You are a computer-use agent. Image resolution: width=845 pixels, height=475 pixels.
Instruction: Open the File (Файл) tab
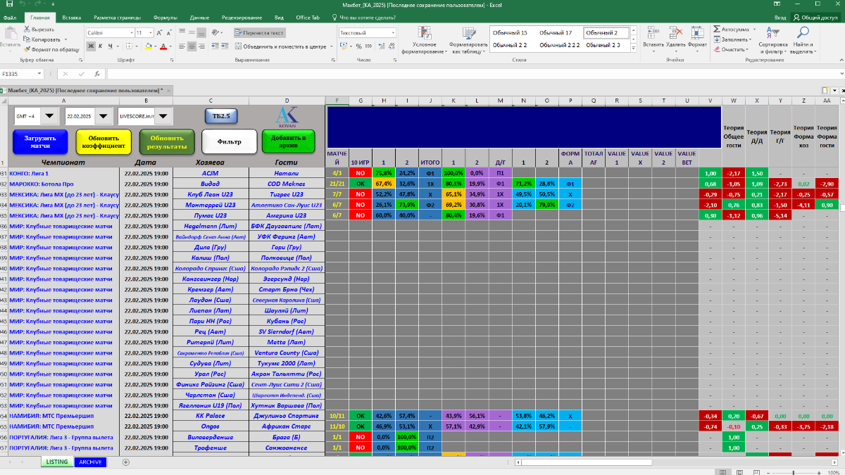point(8,17)
